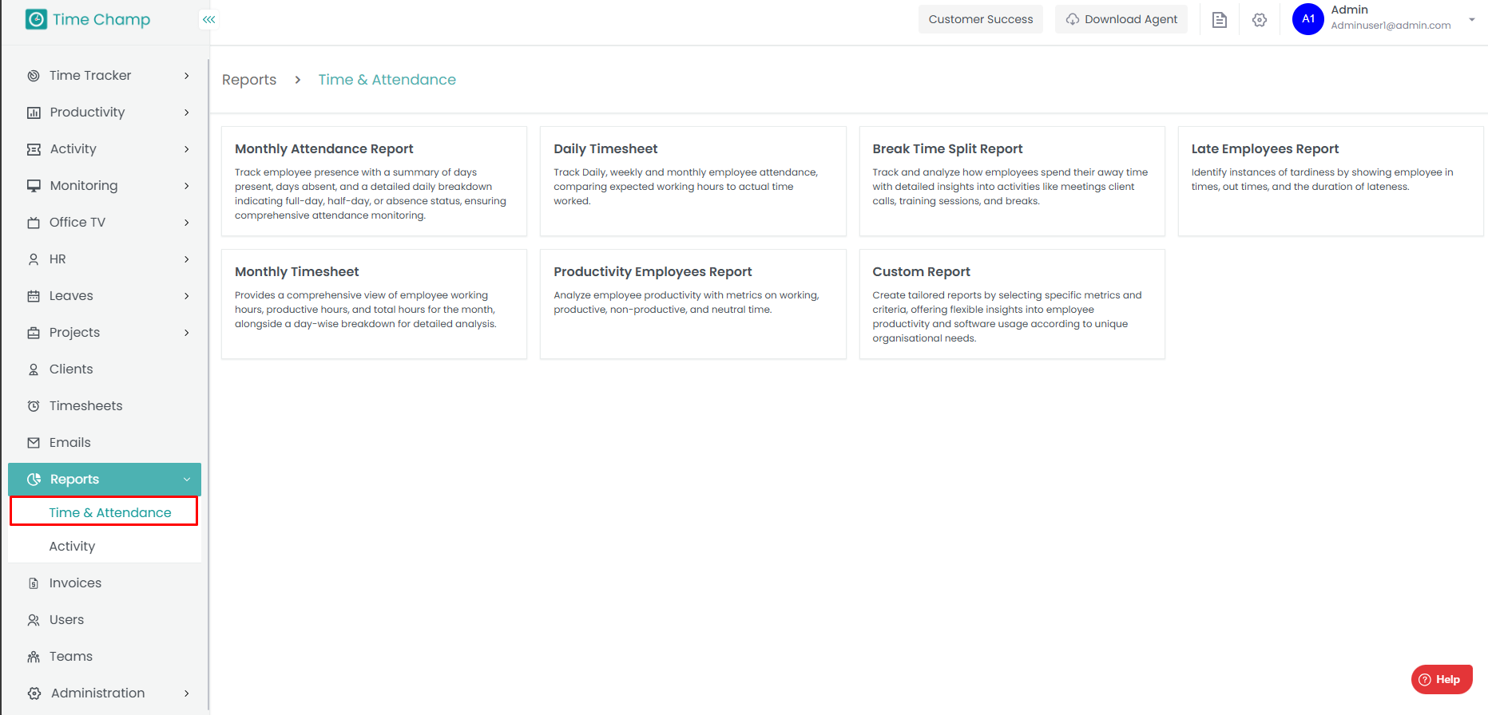Collapse the Reports section chevron
This screenshot has height=715, width=1488.
187,480
